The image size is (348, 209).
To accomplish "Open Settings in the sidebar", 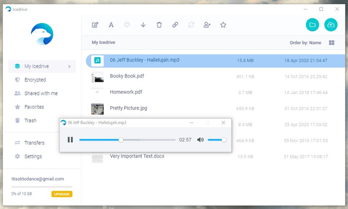I will [x=33, y=156].
